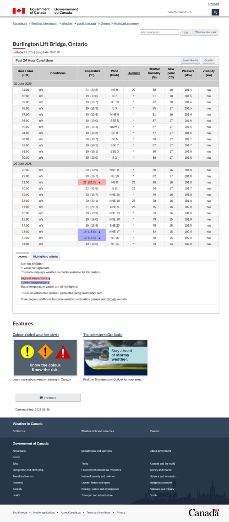Image resolution: width=229 pixels, height=522 pixels.
Task: Click the Lowest temperature legend swatch
Action: coord(35,282)
